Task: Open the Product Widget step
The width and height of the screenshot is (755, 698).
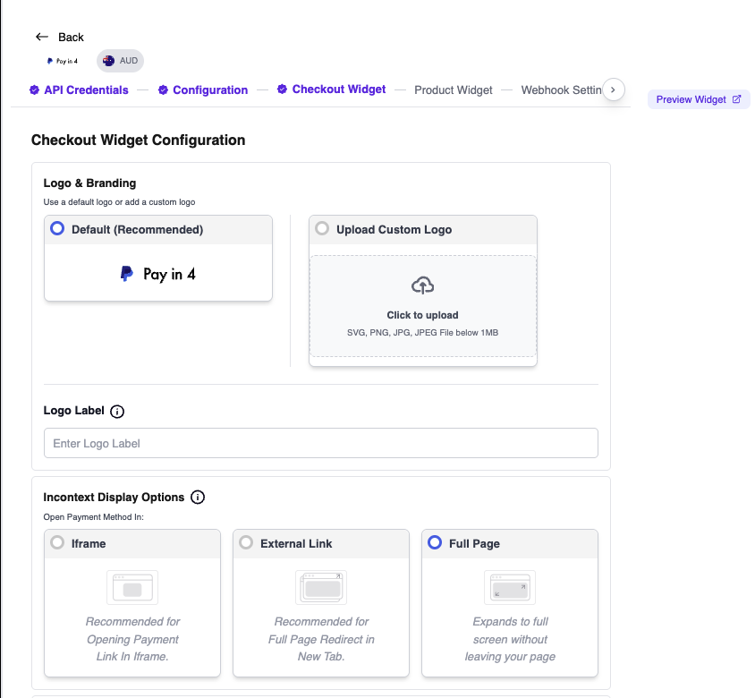Action: tap(454, 90)
